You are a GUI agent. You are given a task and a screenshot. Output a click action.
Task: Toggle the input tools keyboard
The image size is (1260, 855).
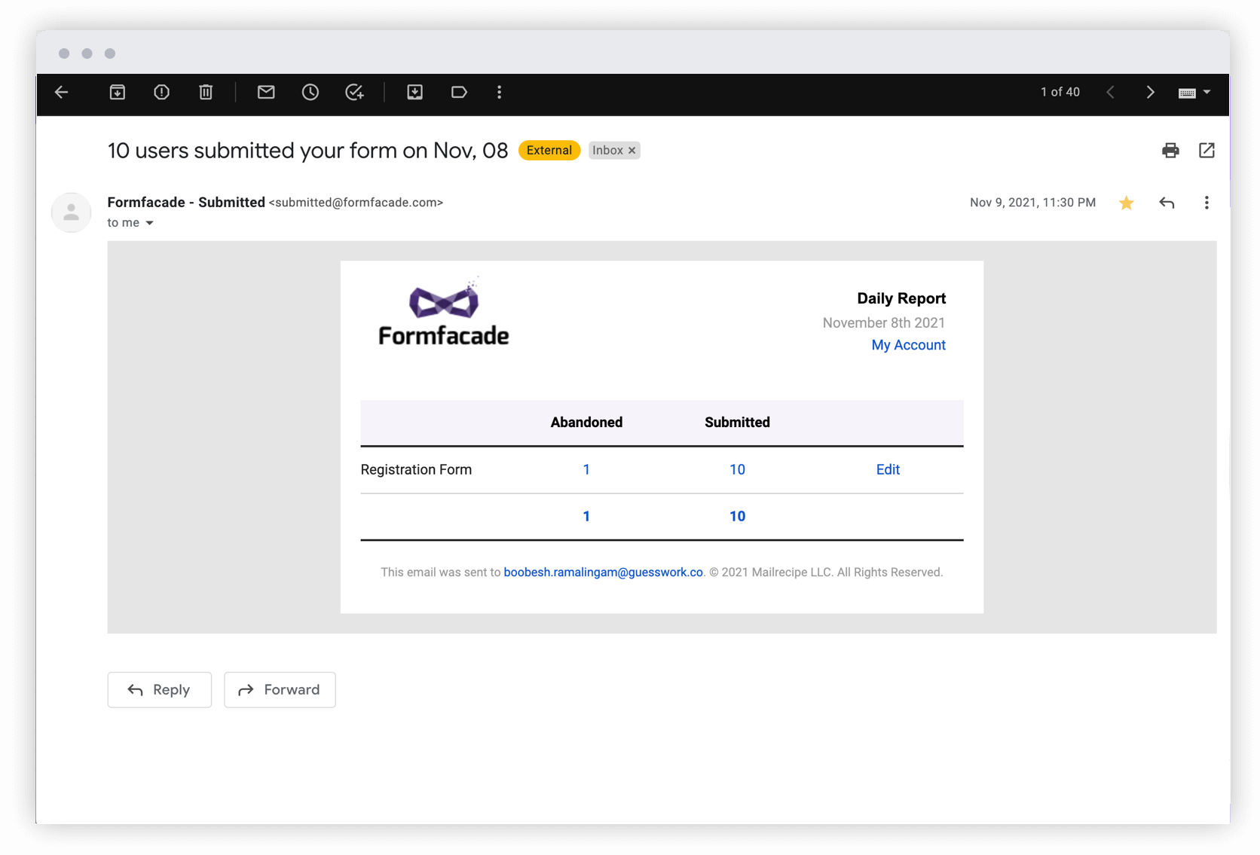1187,92
